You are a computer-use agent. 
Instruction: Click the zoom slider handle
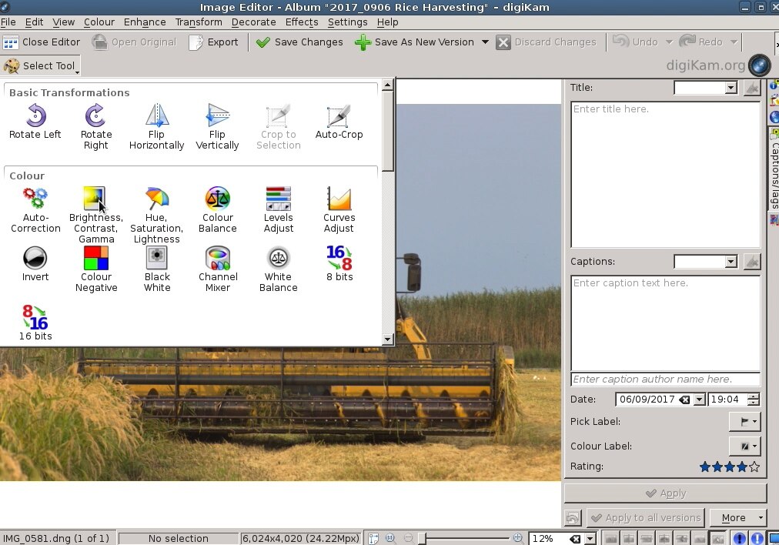click(422, 538)
